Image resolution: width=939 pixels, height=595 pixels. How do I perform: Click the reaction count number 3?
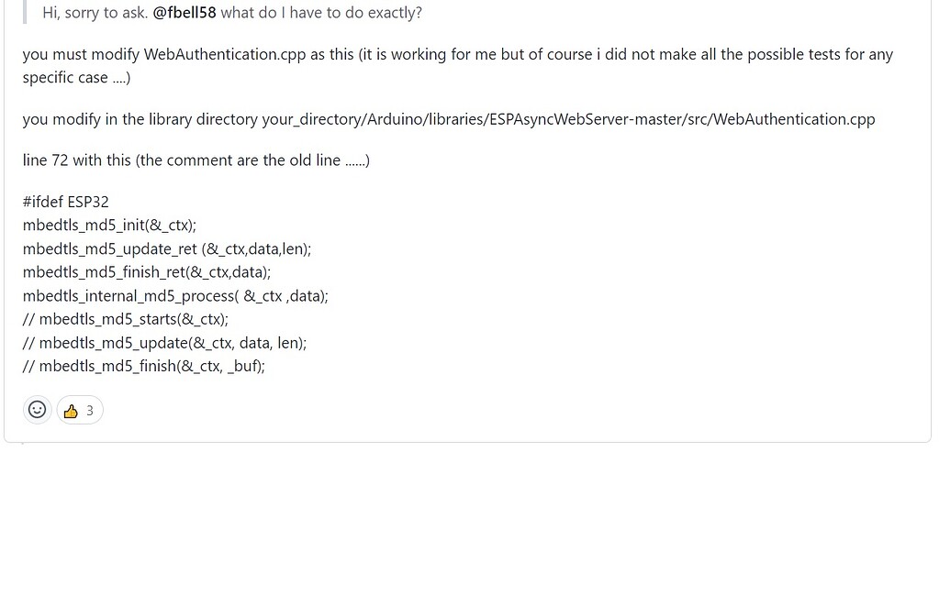click(x=90, y=411)
